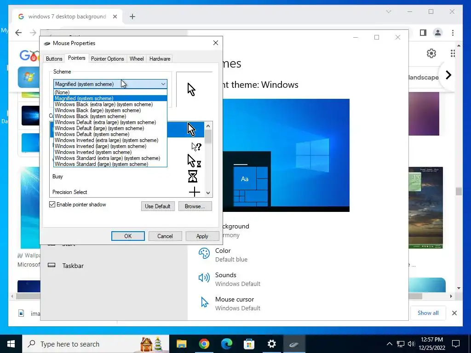
Task: Open Chrome profile avatar
Action: 438,33
